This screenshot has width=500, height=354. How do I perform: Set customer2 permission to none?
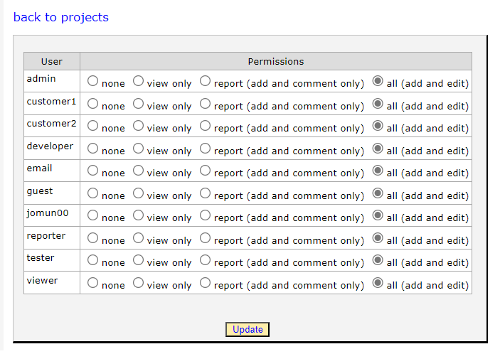[92, 126]
